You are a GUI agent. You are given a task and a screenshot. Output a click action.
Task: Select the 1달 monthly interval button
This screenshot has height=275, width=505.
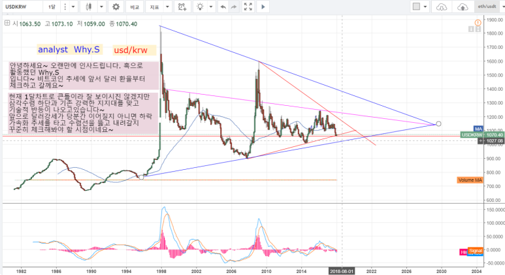tap(52, 7)
